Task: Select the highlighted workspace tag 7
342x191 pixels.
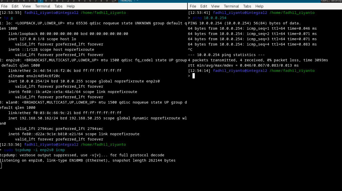Action: [x=40, y=1]
